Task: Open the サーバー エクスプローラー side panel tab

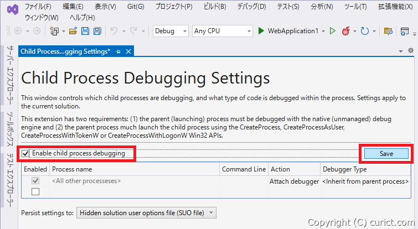Action: [10, 75]
